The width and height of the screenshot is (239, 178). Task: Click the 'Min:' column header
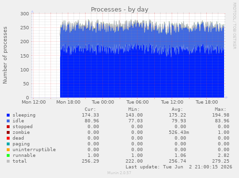(x=134, y=109)
